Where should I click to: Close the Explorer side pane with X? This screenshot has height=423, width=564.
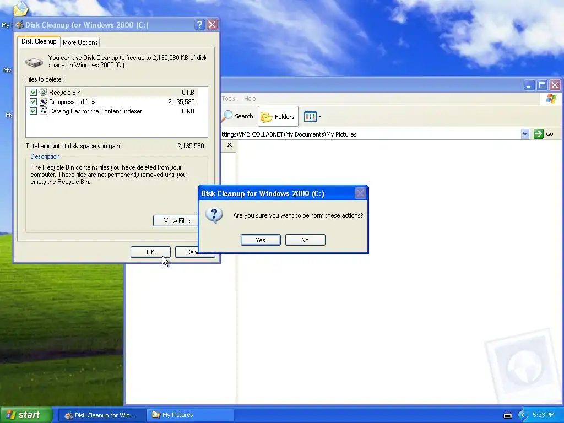click(x=230, y=145)
